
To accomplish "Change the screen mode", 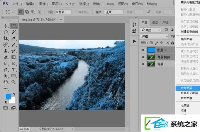I will click(13, 108).
